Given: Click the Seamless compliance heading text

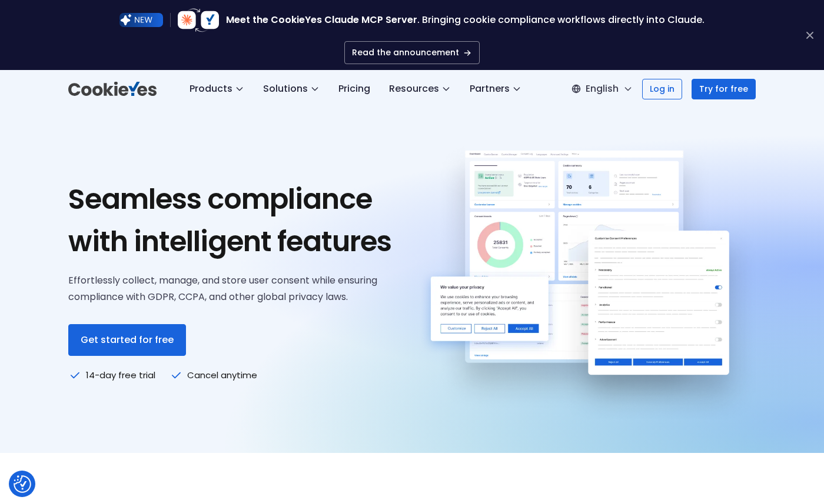Looking at the screenshot, I should (230, 220).
